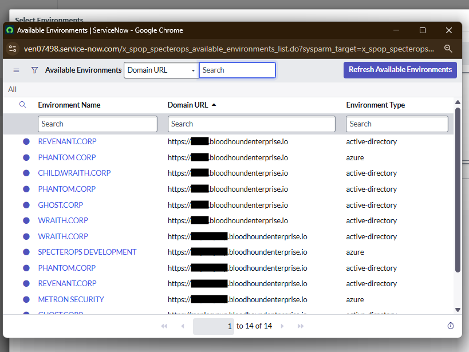The height and width of the screenshot is (352, 469).
Task: Click the Domain URL column search box
Action: click(251, 124)
